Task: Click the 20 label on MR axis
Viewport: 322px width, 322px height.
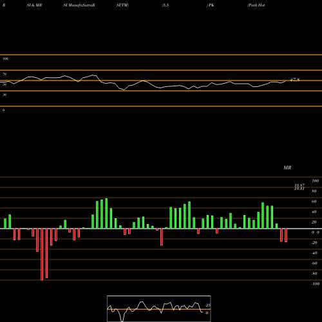Action: pyautogui.click(x=314, y=222)
